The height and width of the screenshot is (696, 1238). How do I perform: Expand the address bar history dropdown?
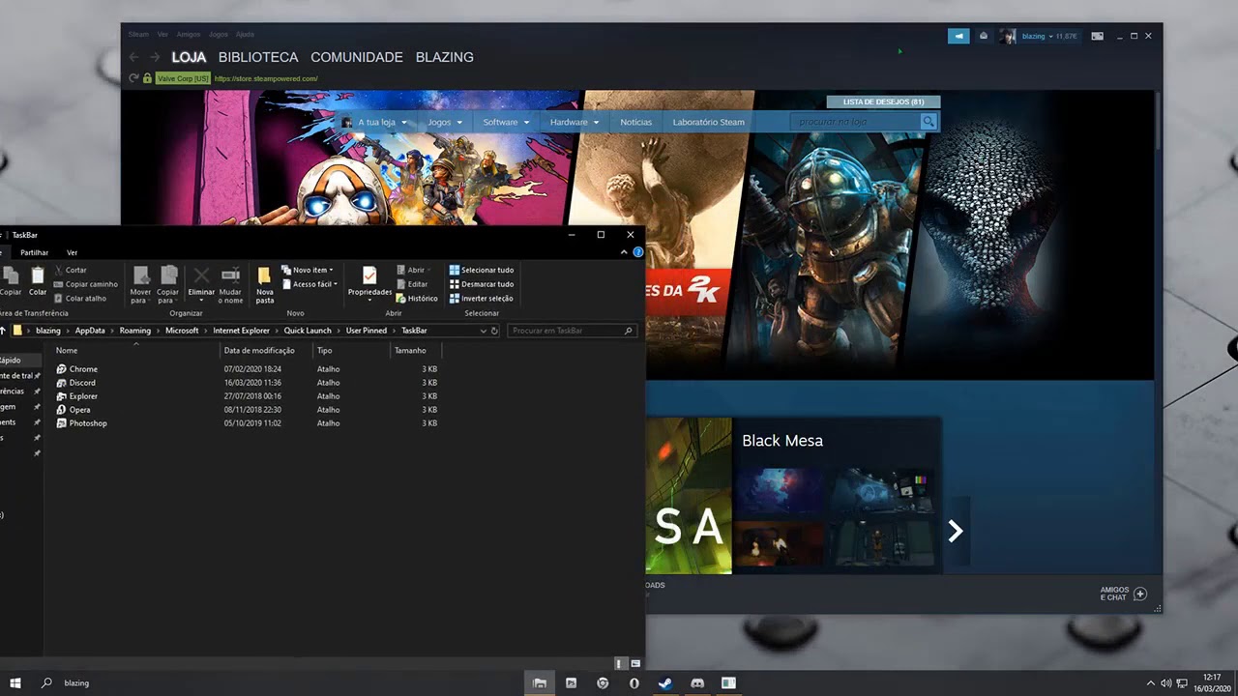484,331
